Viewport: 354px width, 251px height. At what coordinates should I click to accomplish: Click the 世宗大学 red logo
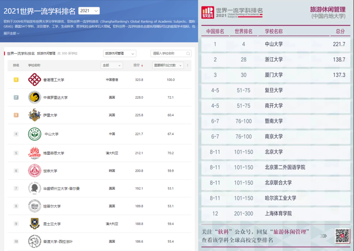click(34, 170)
